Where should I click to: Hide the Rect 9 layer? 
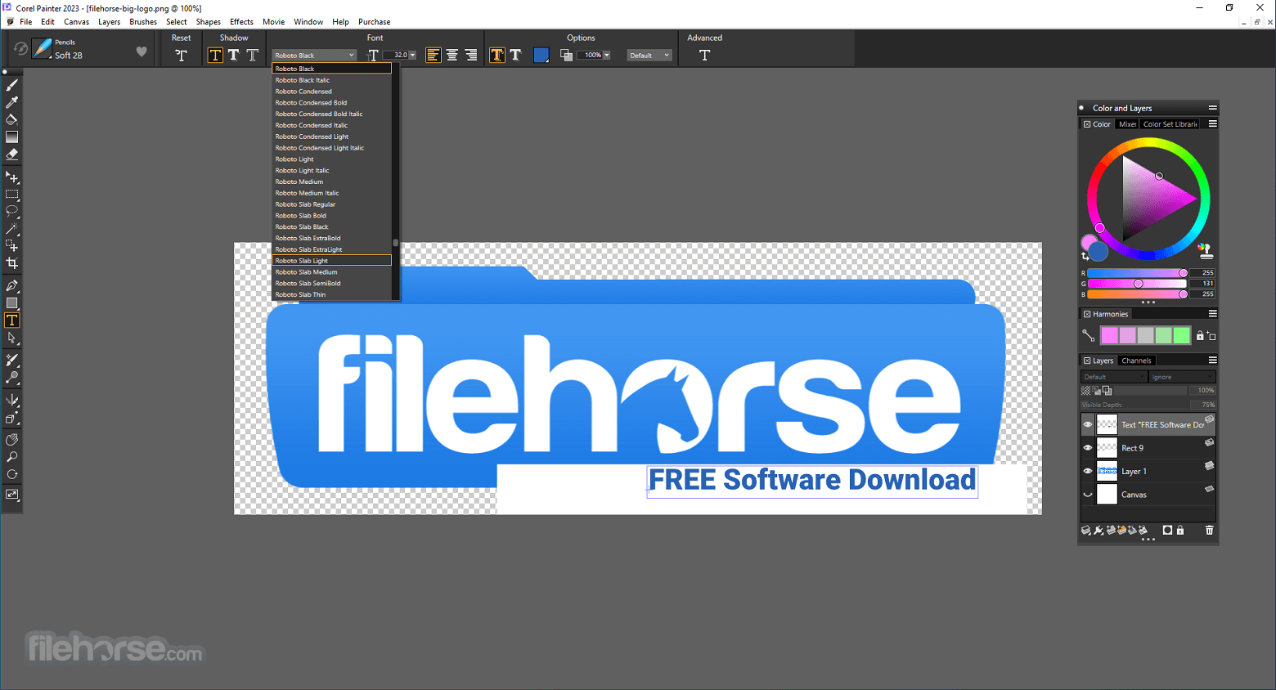pyautogui.click(x=1088, y=448)
